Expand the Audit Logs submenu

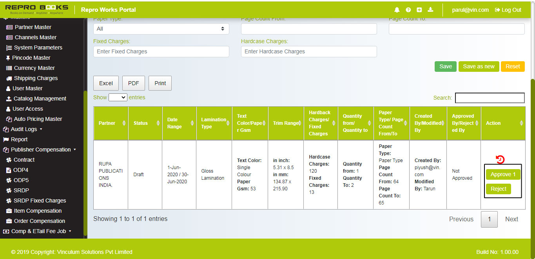click(24, 129)
